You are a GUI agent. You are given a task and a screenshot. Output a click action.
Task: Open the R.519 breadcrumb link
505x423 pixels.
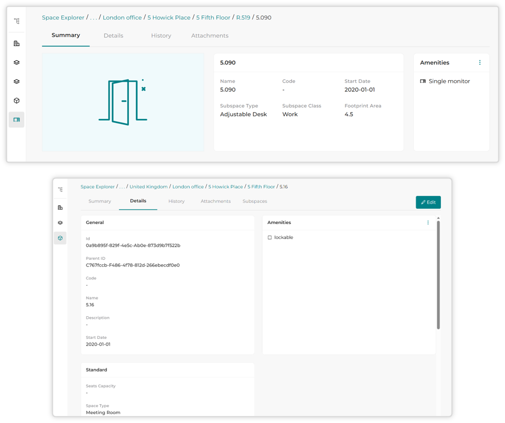(243, 18)
